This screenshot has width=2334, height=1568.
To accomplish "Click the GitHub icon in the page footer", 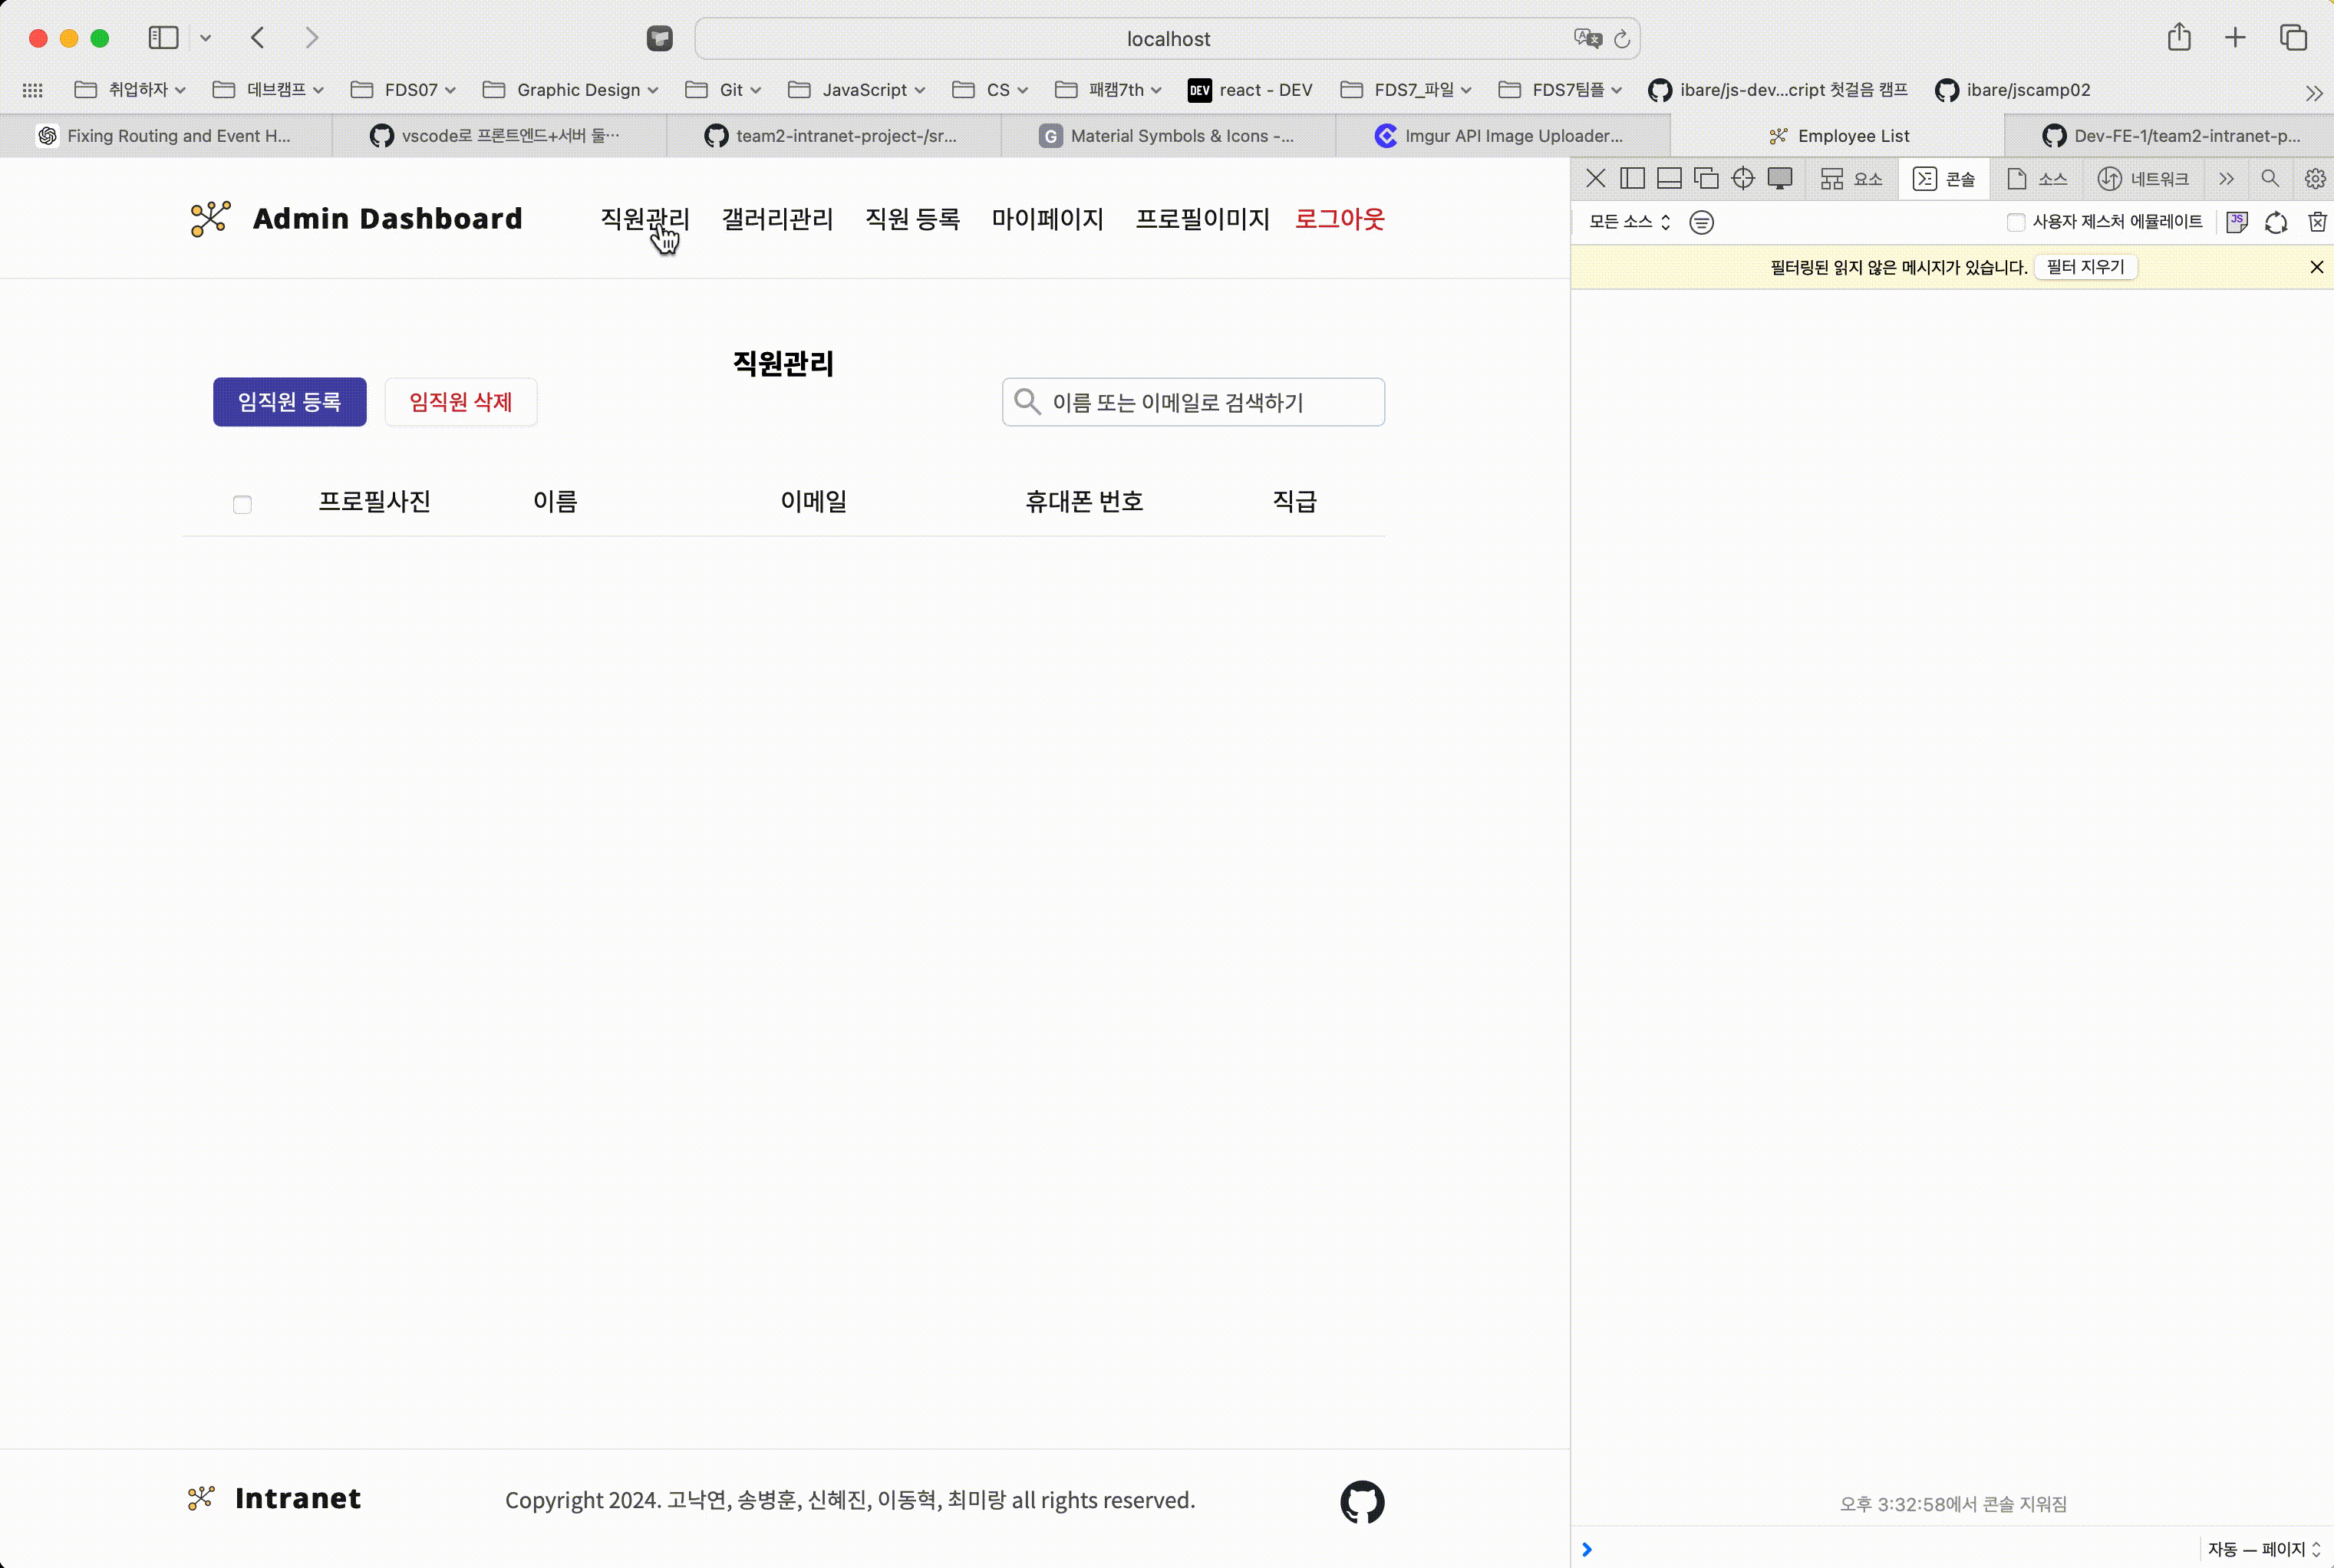I will coord(1362,1501).
